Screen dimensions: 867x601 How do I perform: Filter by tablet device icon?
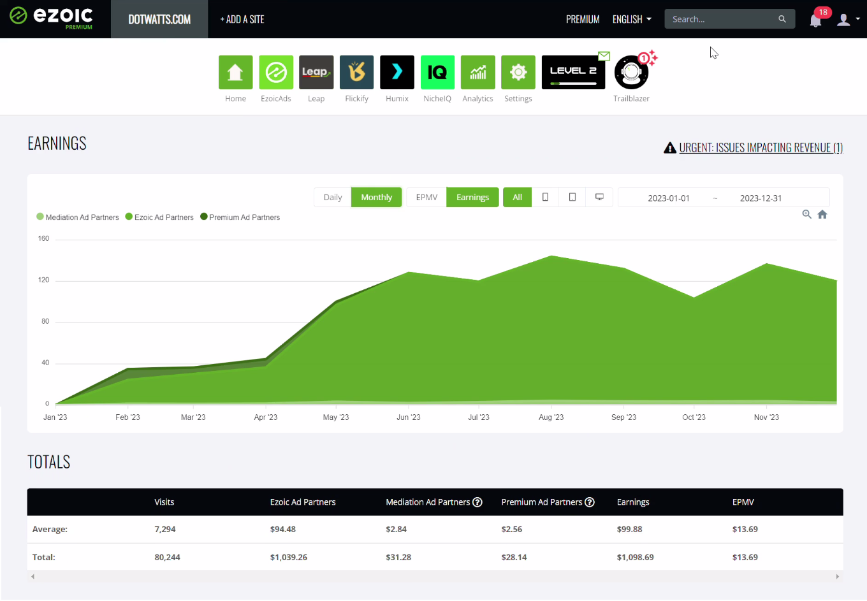572,197
